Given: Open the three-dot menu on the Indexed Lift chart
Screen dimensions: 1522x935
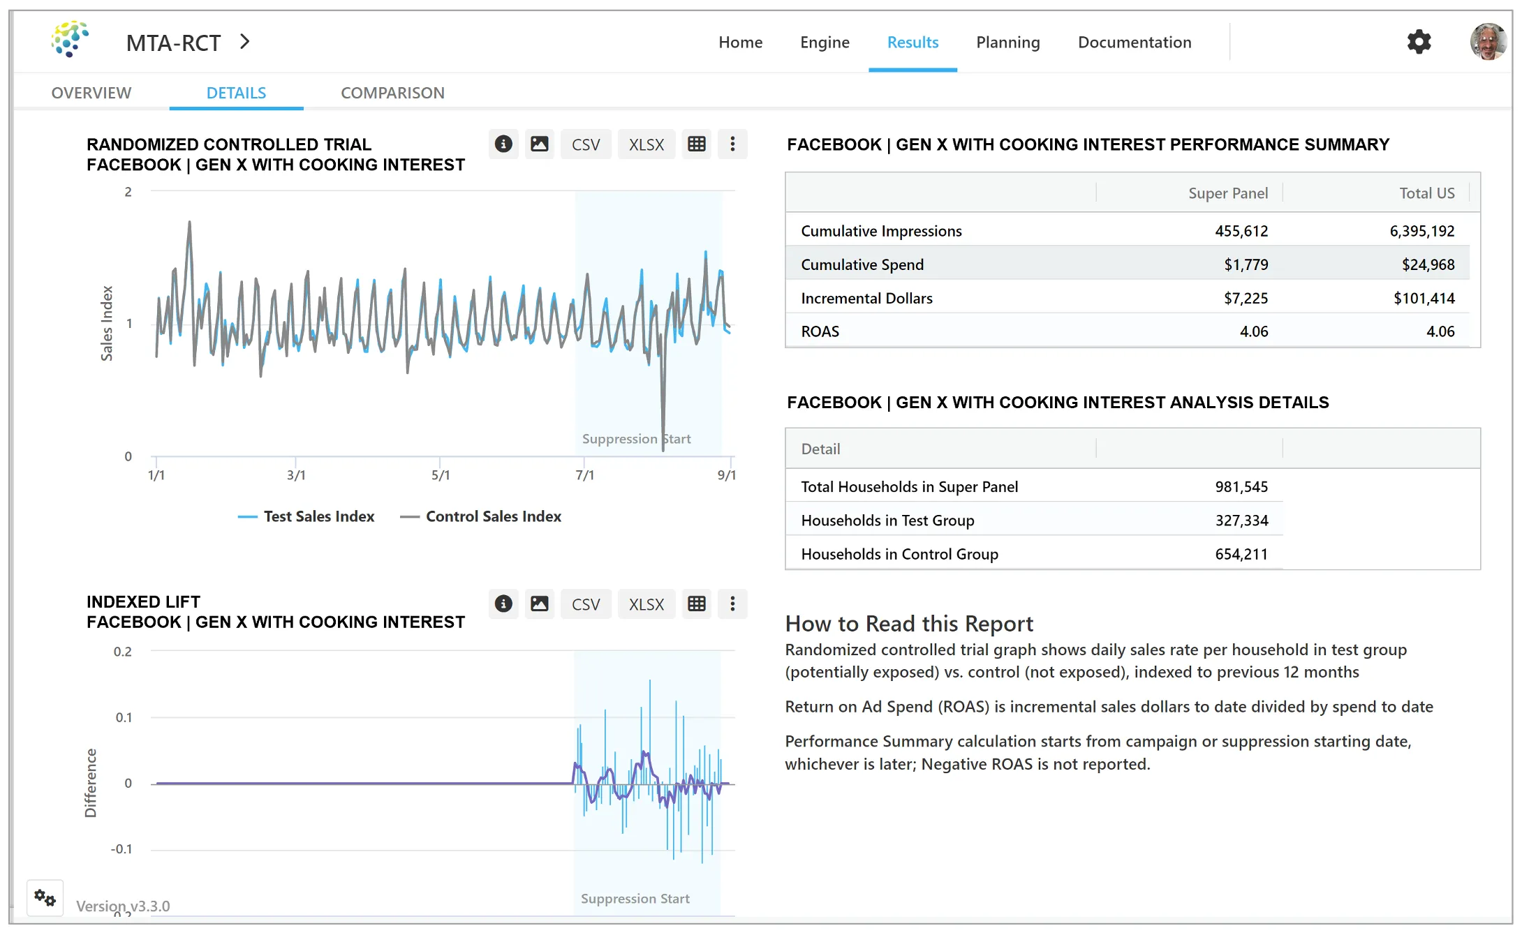Looking at the screenshot, I should click(x=732, y=604).
